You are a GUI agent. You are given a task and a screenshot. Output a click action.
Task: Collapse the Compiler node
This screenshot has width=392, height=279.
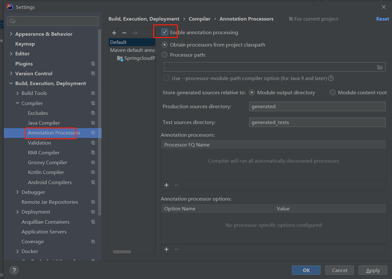coord(18,103)
